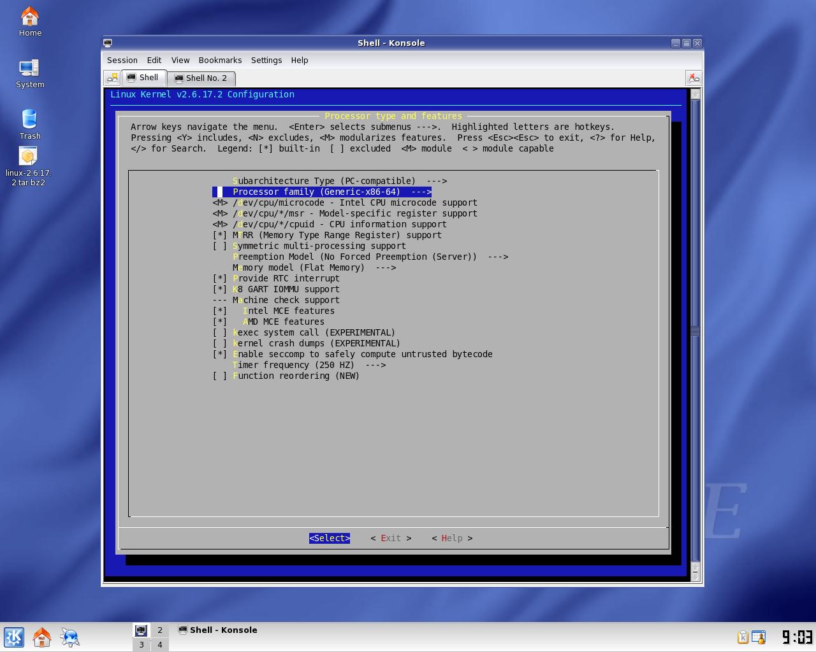Image resolution: width=816 pixels, height=652 pixels.
Task: Switch to virtual desktop 2
Action: pos(159,630)
